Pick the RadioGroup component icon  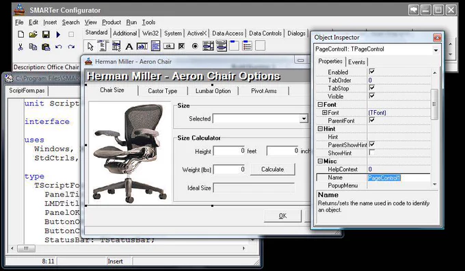coord(247,46)
